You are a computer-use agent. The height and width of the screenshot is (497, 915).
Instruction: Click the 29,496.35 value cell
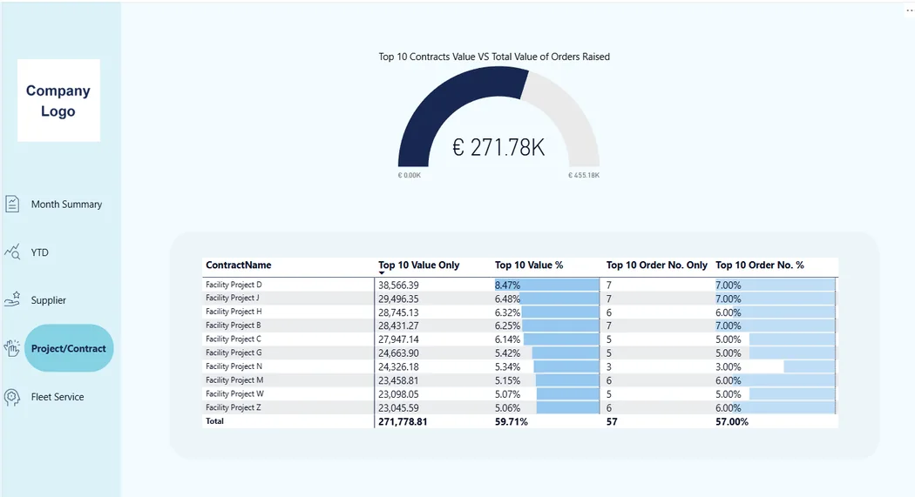click(x=398, y=299)
